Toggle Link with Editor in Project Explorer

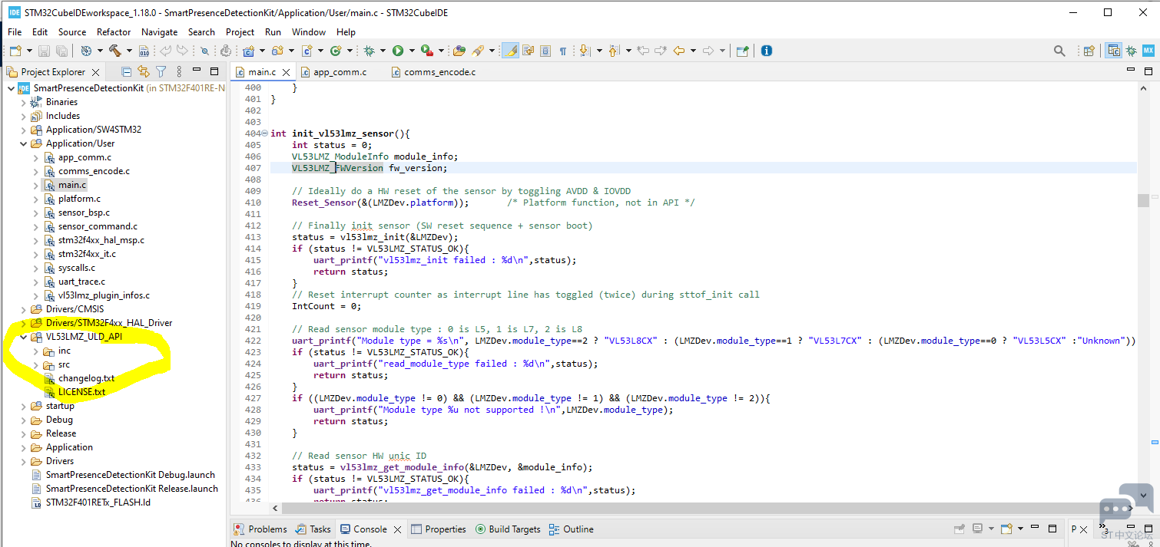pyautogui.click(x=144, y=71)
